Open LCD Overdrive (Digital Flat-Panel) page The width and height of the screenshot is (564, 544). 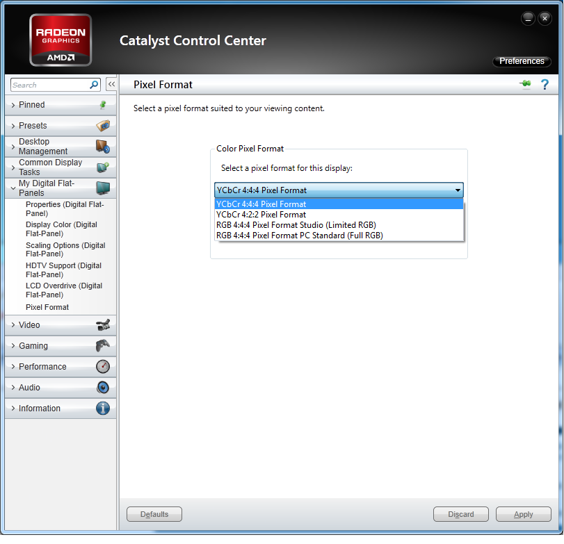click(64, 290)
